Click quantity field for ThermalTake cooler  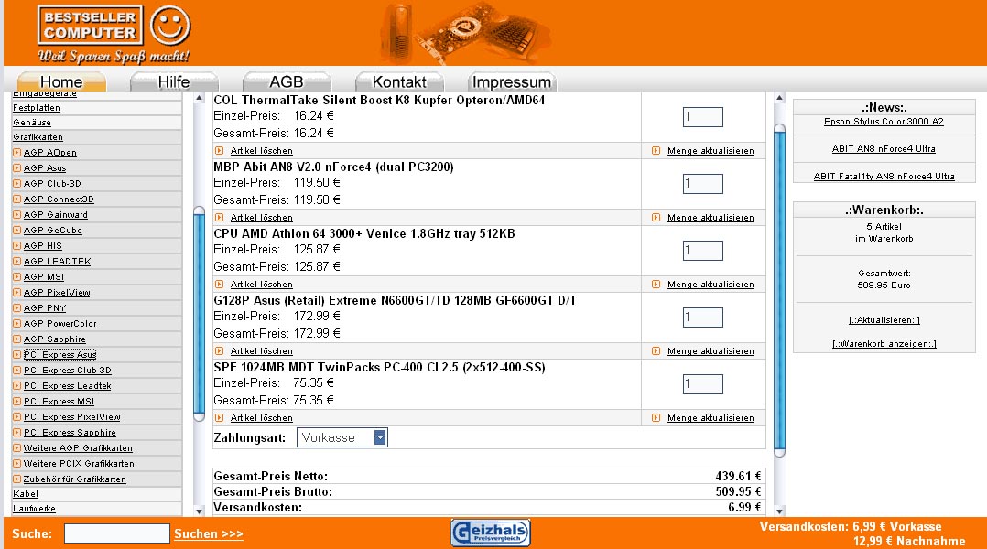click(703, 117)
